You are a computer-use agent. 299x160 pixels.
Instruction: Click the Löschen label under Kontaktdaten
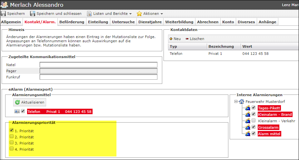click(197, 39)
